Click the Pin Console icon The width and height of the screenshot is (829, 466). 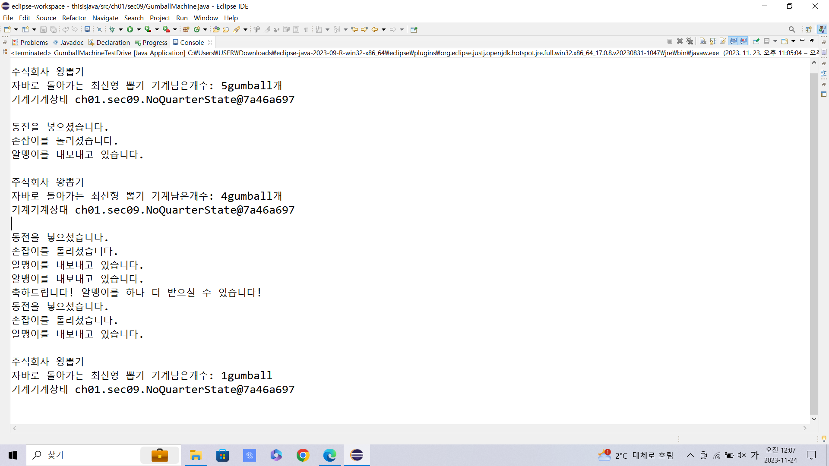pyautogui.click(x=756, y=41)
